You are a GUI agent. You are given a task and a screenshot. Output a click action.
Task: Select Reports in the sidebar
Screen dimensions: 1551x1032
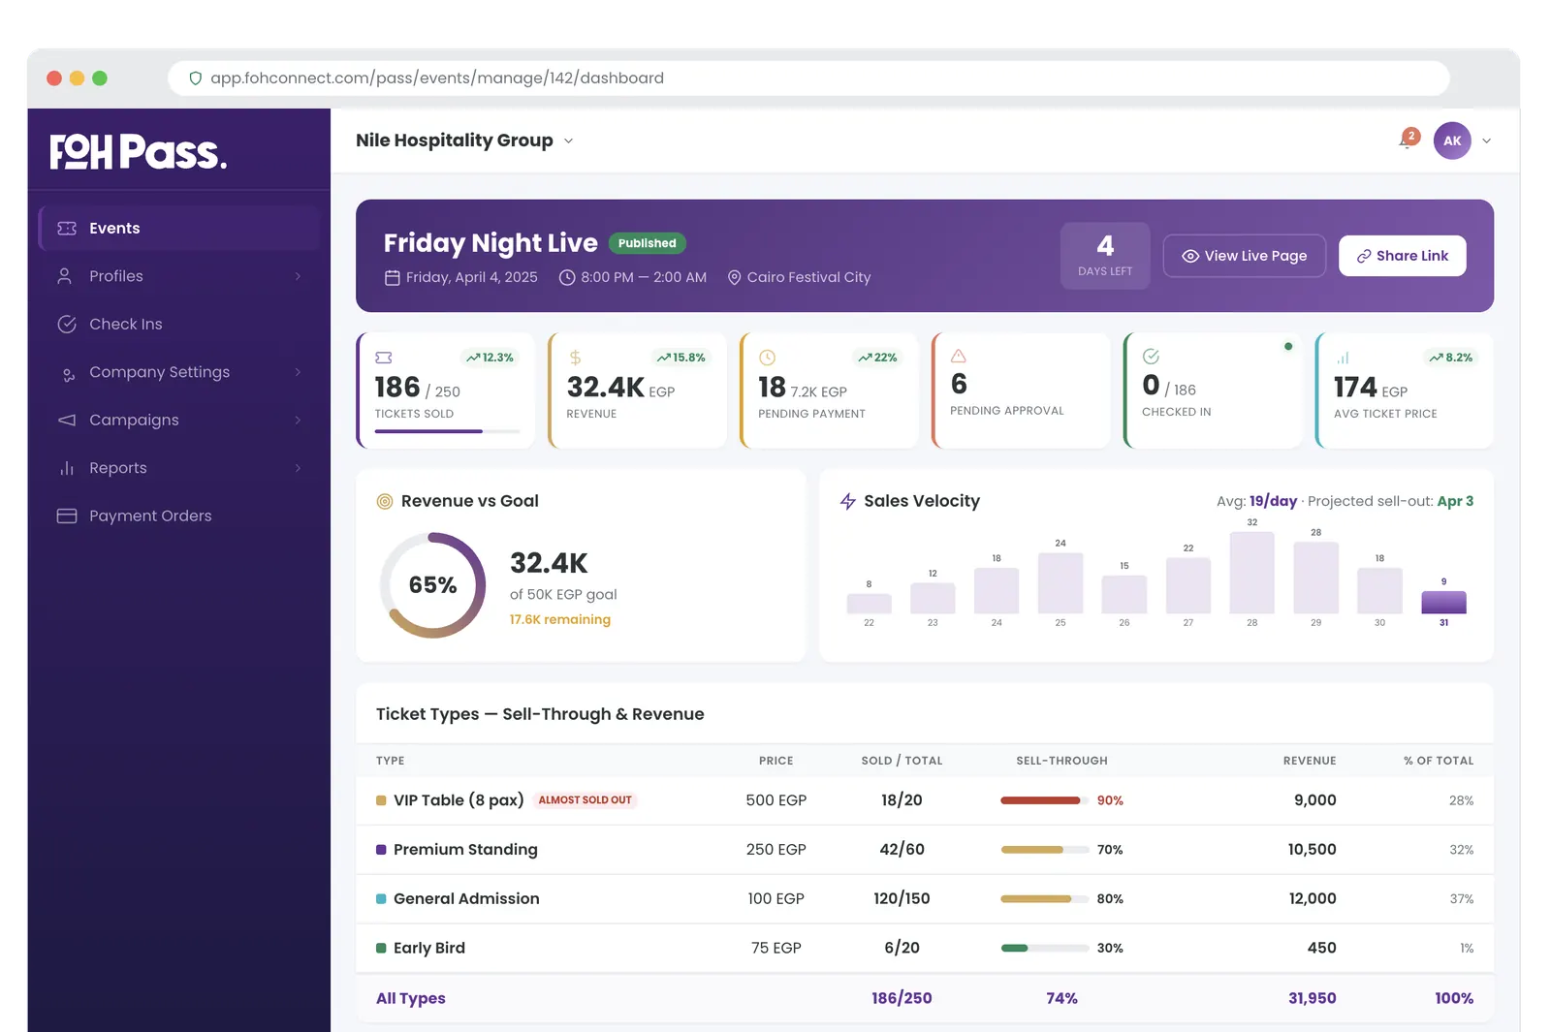coord(179,468)
